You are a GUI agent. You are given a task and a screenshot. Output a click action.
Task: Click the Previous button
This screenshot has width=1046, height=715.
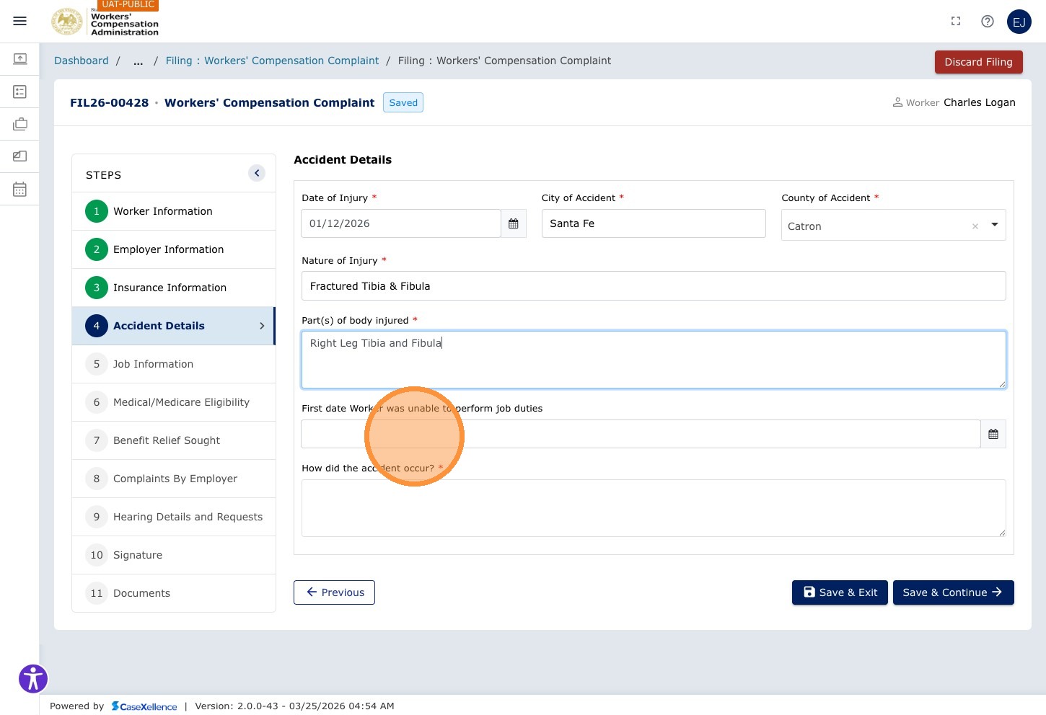pyautogui.click(x=334, y=592)
